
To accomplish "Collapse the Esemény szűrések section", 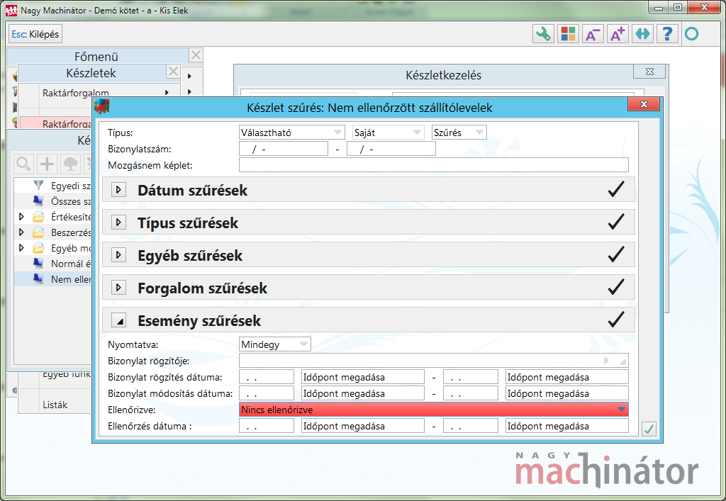I will 118,320.
